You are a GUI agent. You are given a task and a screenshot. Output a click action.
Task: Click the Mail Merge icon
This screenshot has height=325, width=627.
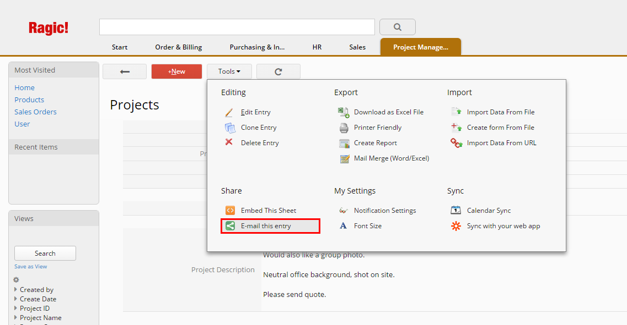(345, 159)
